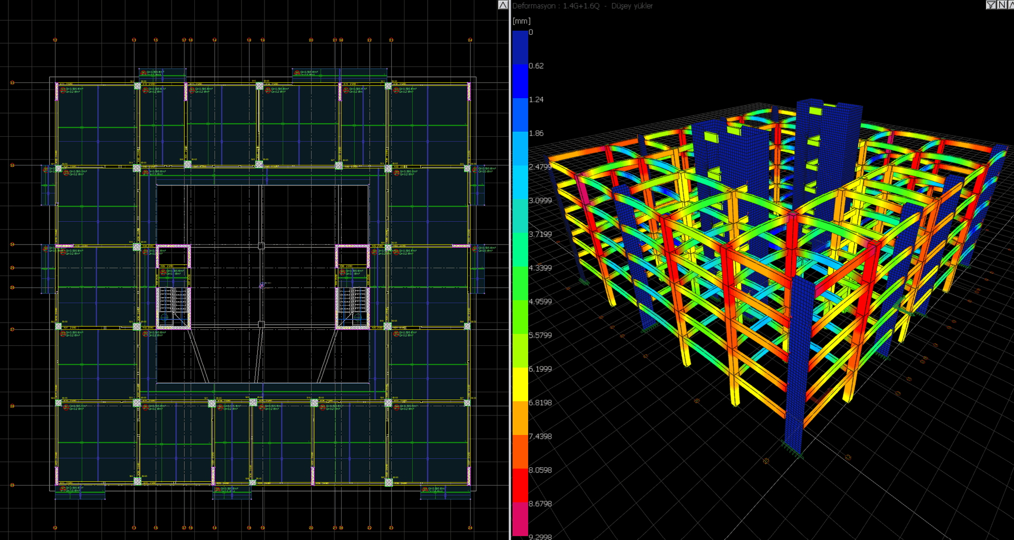This screenshot has height=540, width=1014.
Task: Click the up-arrow icon atop the plan view
Action: coord(503,5)
